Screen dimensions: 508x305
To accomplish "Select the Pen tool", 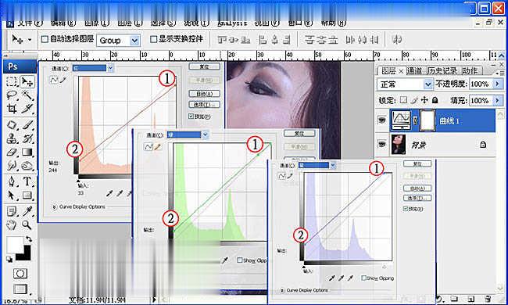I will click(x=12, y=181).
